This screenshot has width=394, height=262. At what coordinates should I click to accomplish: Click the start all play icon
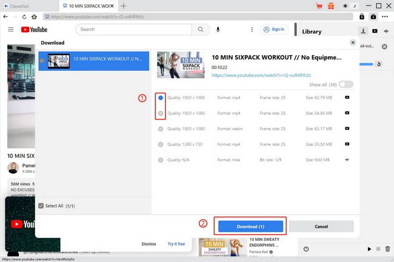pyautogui.click(x=369, y=249)
